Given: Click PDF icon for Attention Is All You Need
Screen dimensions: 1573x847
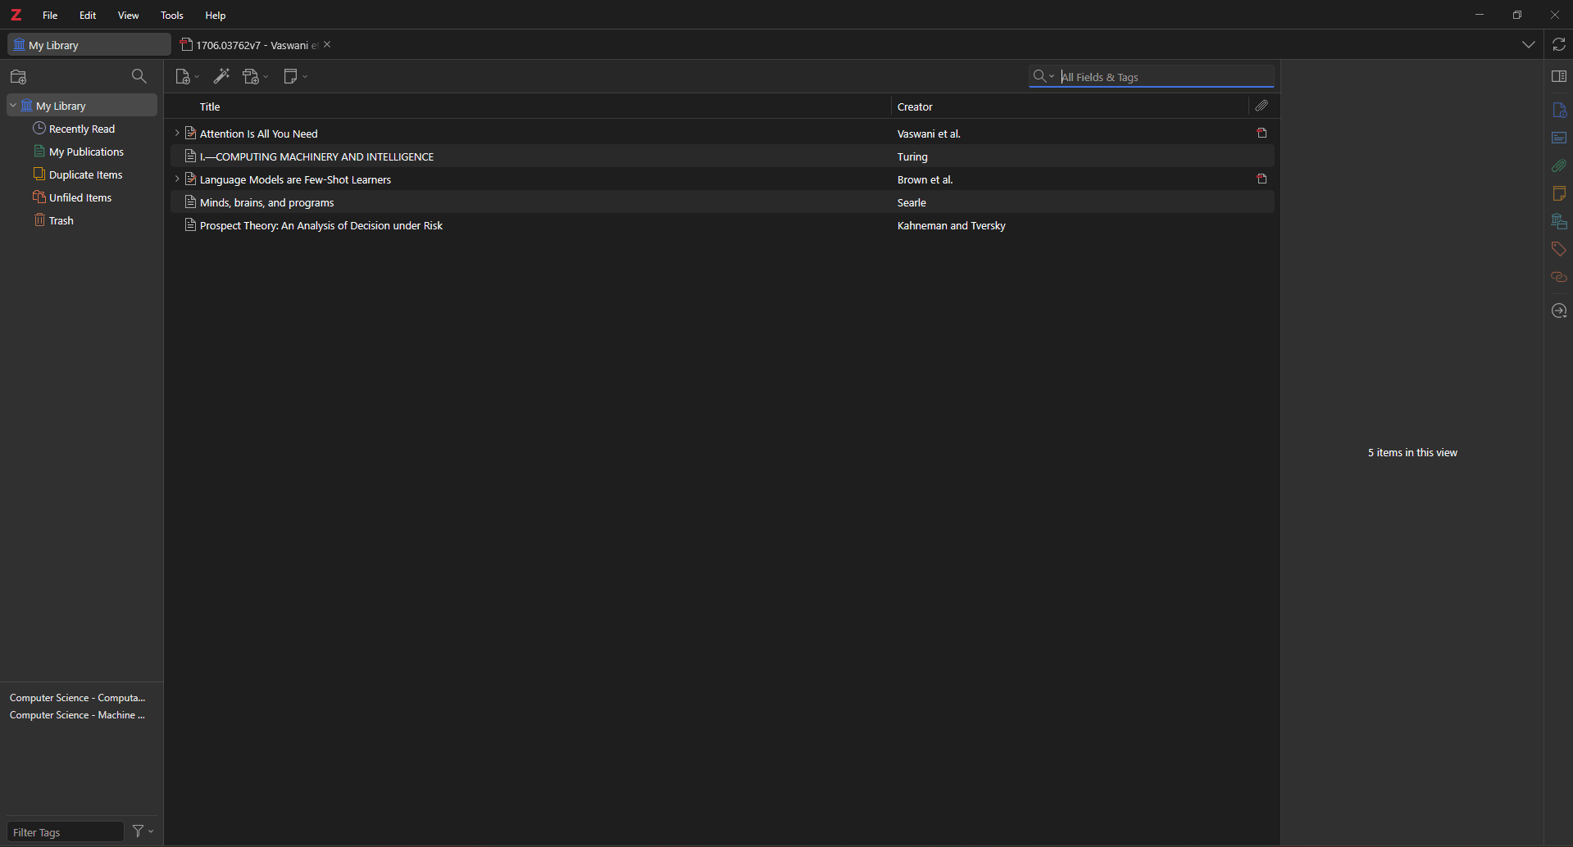Looking at the screenshot, I should pyautogui.click(x=1262, y=134).
